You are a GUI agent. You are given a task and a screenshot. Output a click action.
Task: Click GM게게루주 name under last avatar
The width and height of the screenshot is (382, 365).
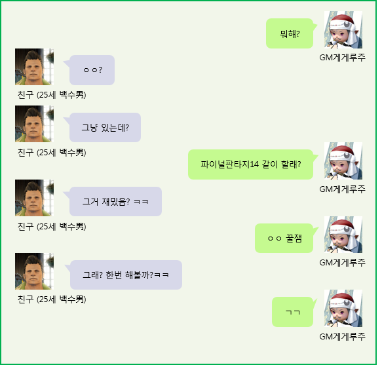pyautogui.click(x=342, y=336)
